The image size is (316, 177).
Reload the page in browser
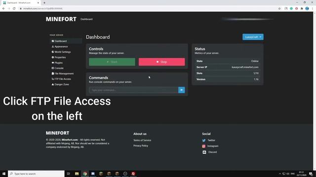tap(14, 9)
